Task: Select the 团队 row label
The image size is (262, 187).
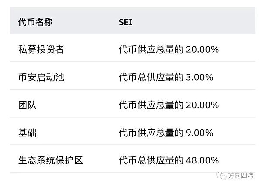Action: tap(28, 105)
